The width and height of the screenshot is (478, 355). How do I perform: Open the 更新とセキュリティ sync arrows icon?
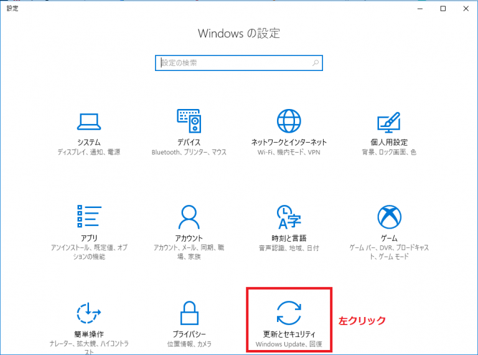pos(289,313)
